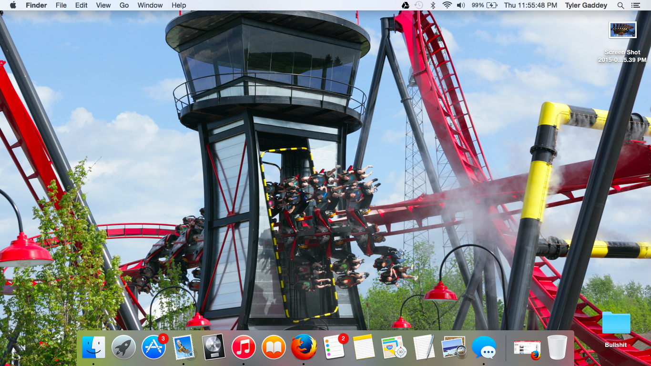Launch the Maps app from the dock

(x=394, y=347)
